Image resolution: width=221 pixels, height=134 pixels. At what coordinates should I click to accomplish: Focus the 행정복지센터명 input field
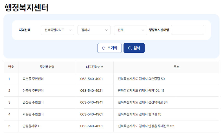[x=187, y=30]
